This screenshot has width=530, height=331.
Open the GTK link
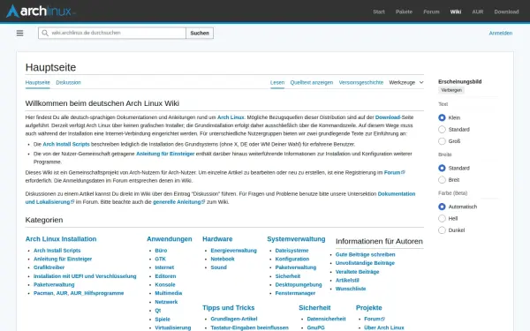click(160, 259)
